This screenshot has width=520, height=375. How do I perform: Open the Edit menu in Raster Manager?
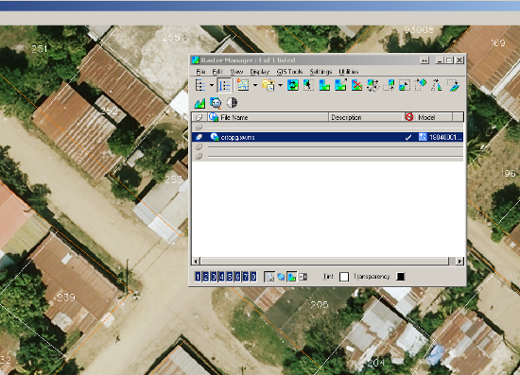[217, 72]
